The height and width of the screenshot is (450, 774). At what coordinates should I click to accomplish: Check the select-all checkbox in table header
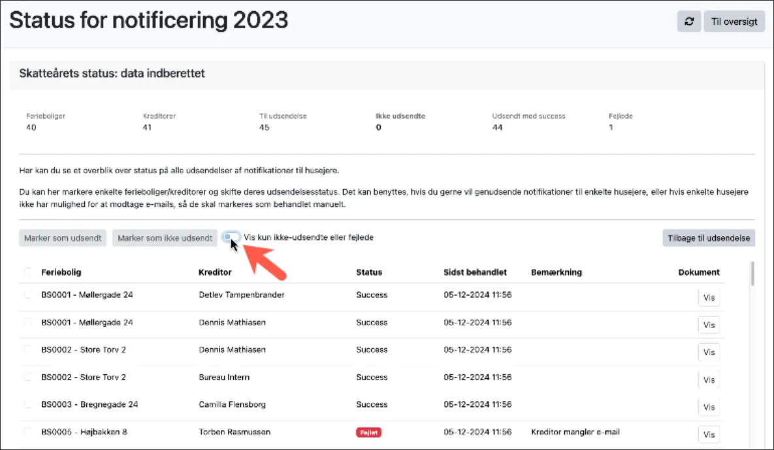coord(28,272)
